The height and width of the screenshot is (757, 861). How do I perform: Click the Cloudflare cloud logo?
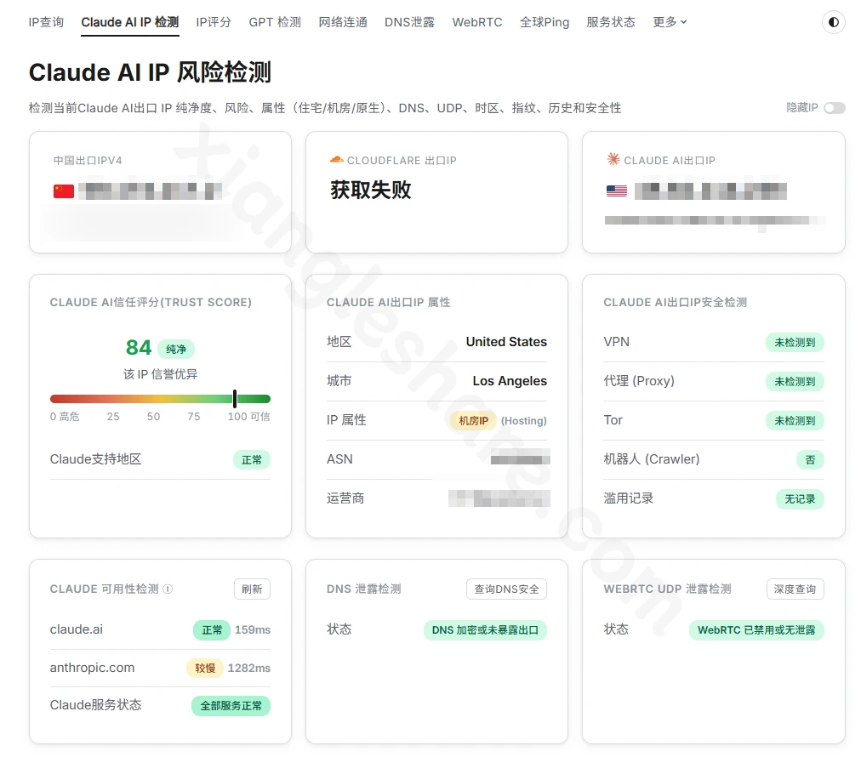coord(336,160)
